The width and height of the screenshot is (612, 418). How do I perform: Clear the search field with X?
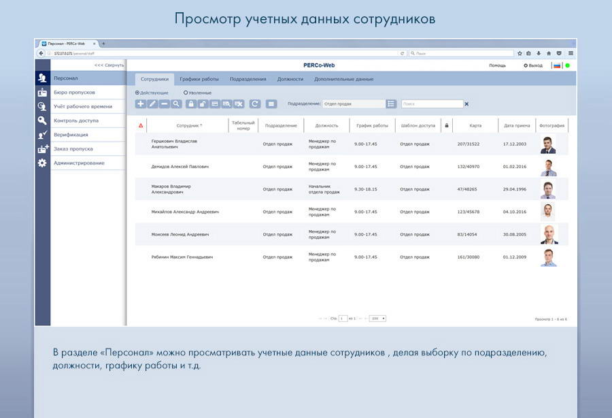tap(466, 104)
